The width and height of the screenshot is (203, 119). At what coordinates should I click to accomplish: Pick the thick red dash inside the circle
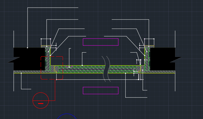click(x=41, y=103)
